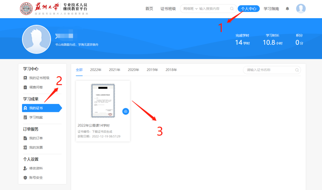The width and height of the screenshot is (322, 190).
Task: Open the user avatar icon at top right
Action: pos(301,9)
